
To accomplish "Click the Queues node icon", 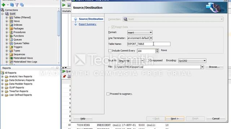I will tap(11, 39).
